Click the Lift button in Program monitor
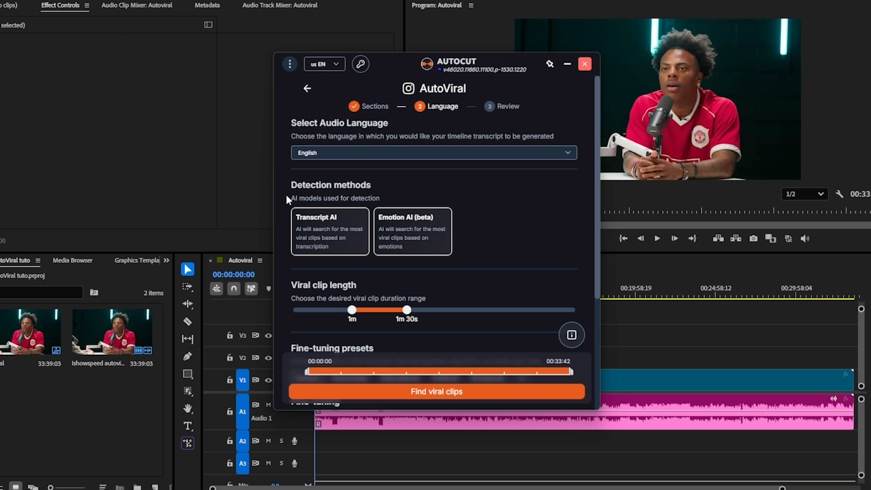 [x=719, y=239]
